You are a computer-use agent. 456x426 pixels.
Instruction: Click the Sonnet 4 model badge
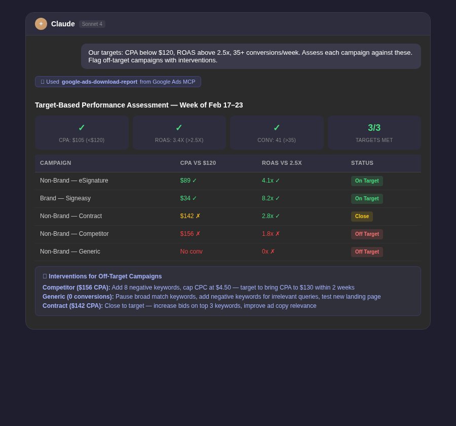coord(92,24)
